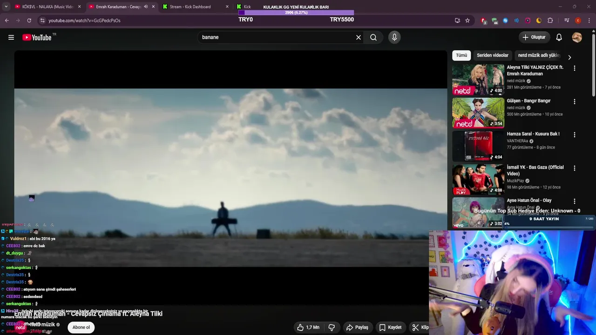Image resolution: width=596 pixels, height=335 pixels.
Task: Click the Paylaş share button
Action: (357, 328)
